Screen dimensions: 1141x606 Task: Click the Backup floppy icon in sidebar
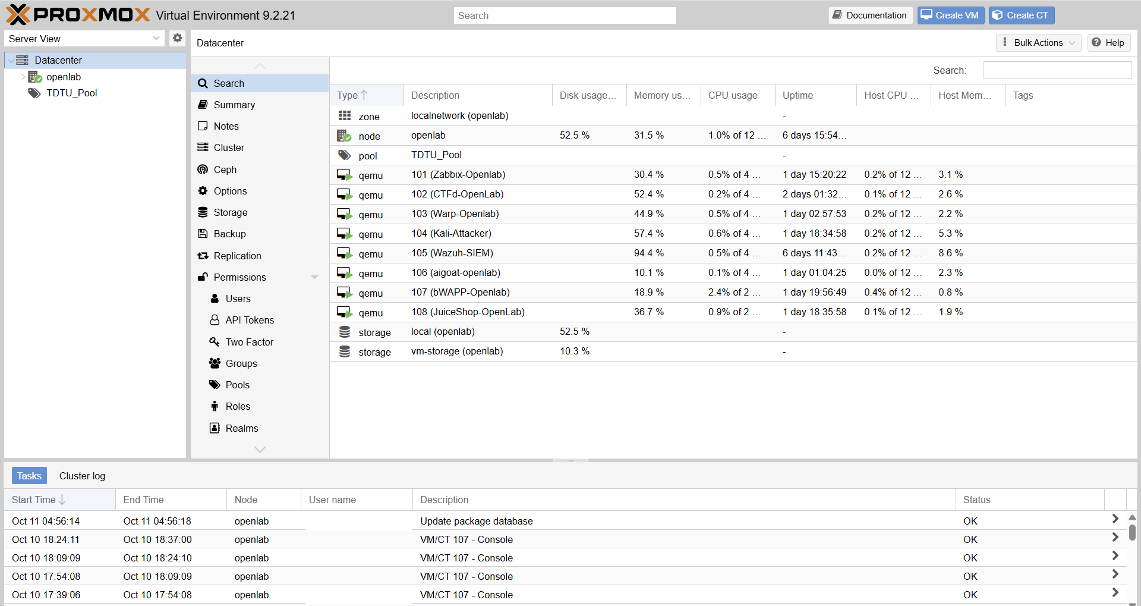point(203,234)
